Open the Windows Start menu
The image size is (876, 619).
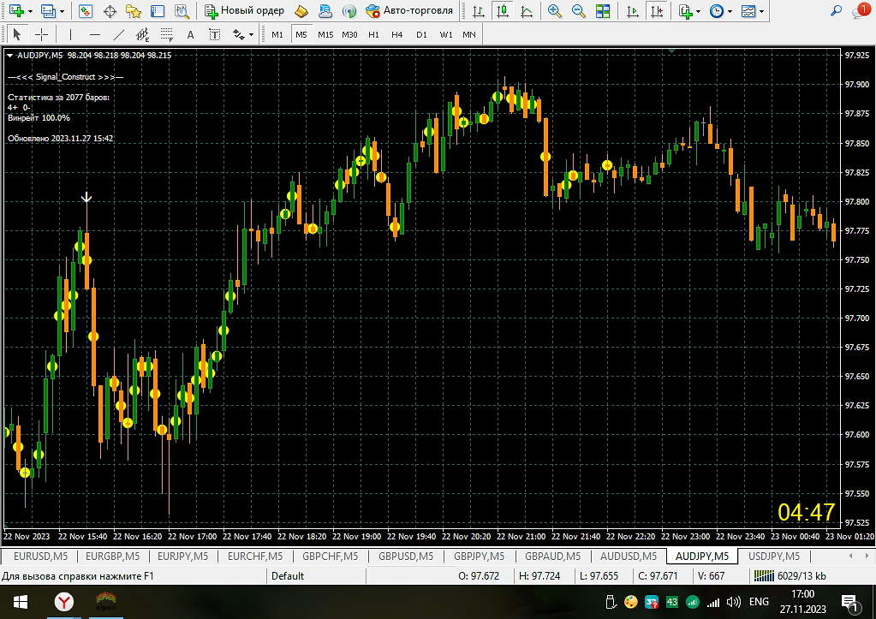pyautogui.click(x=20, y=602)
